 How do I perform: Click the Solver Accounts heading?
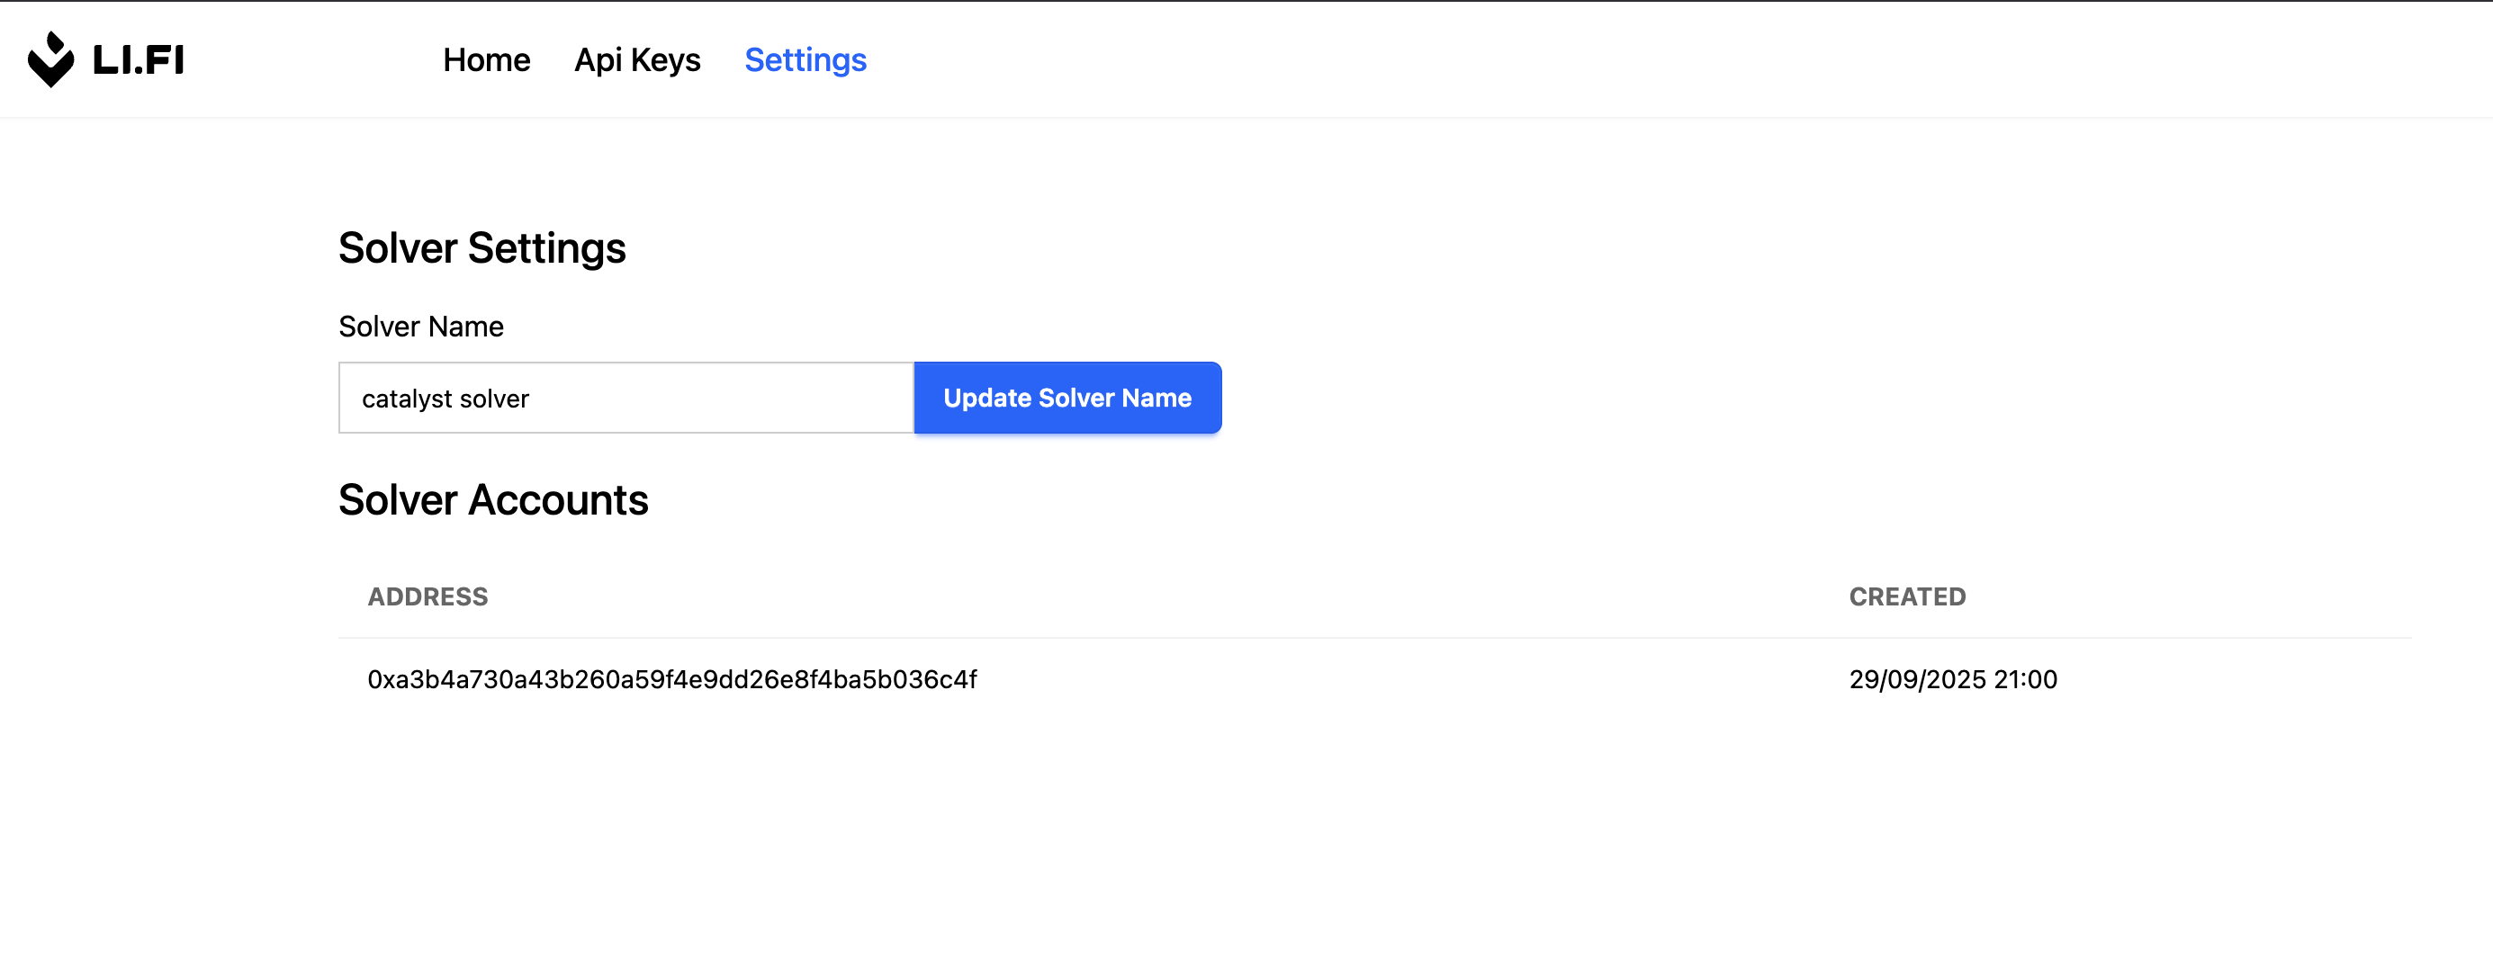pos(492,500)
